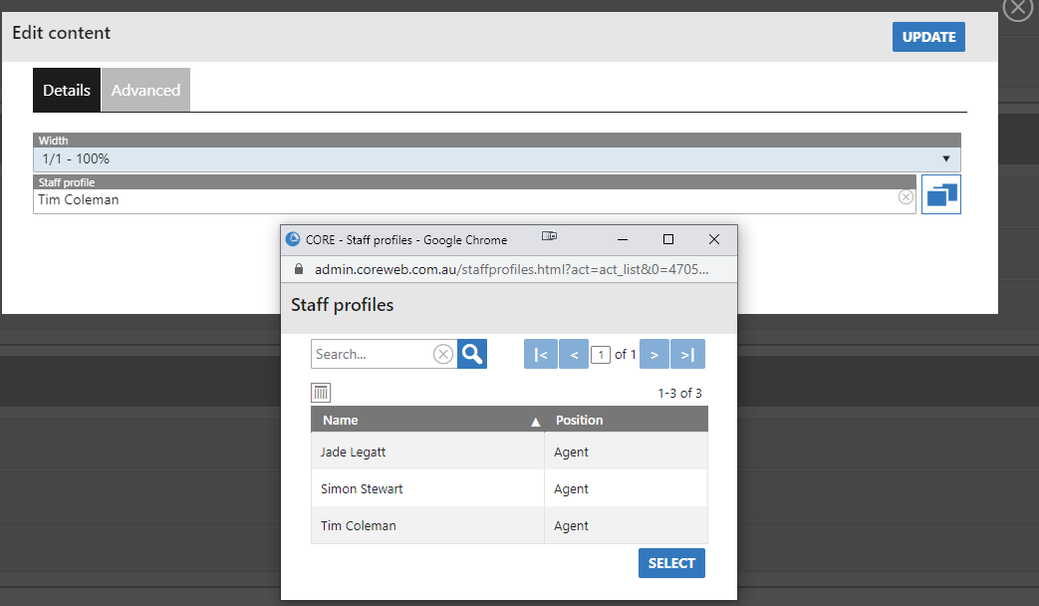Switch to the Advanced tab
The width and height of the screenshot is (1039, 606).
pyautogui.click(x=145, y=90)
